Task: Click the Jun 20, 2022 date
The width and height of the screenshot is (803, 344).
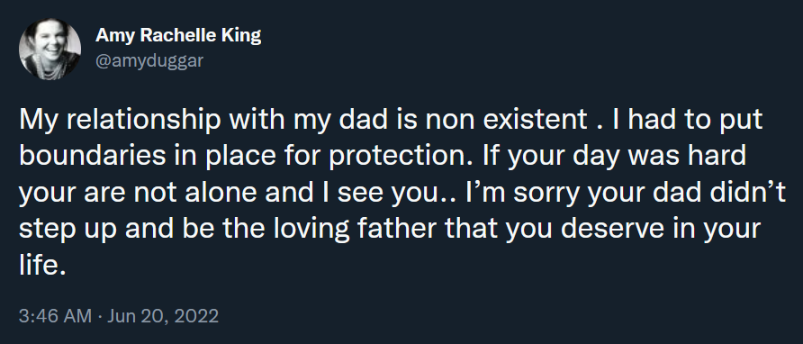Action: pyautogui.click(x=163, y=316)
